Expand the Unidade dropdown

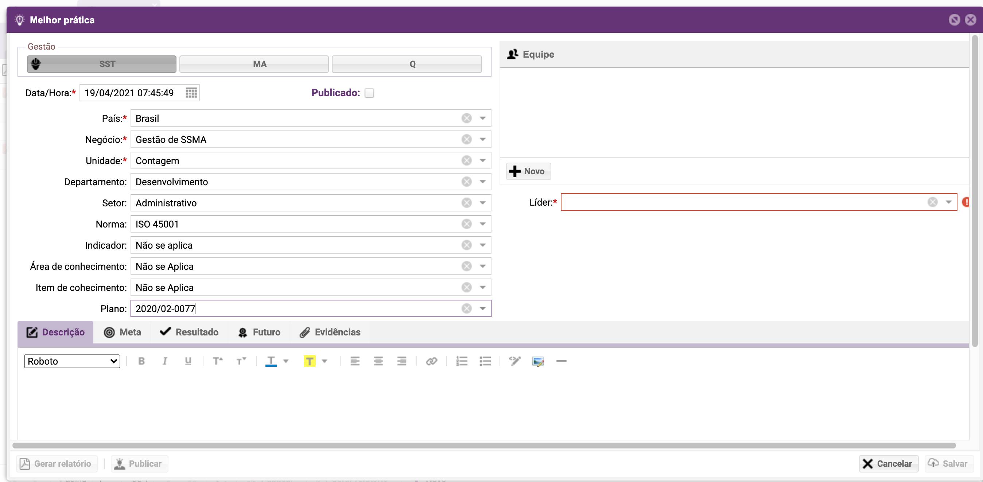click(x=482, y=160)
